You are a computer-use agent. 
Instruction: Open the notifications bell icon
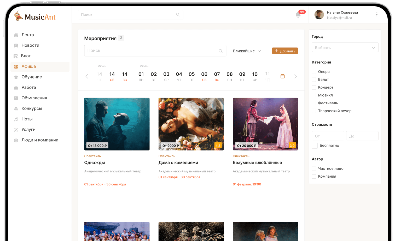pos(298,15)
